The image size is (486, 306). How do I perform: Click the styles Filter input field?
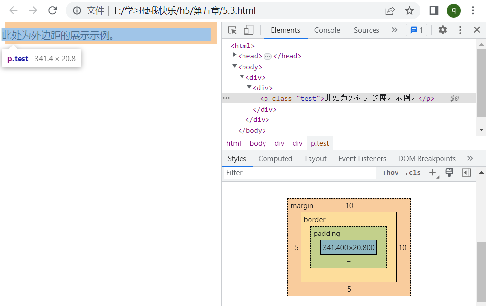(299, 173)
